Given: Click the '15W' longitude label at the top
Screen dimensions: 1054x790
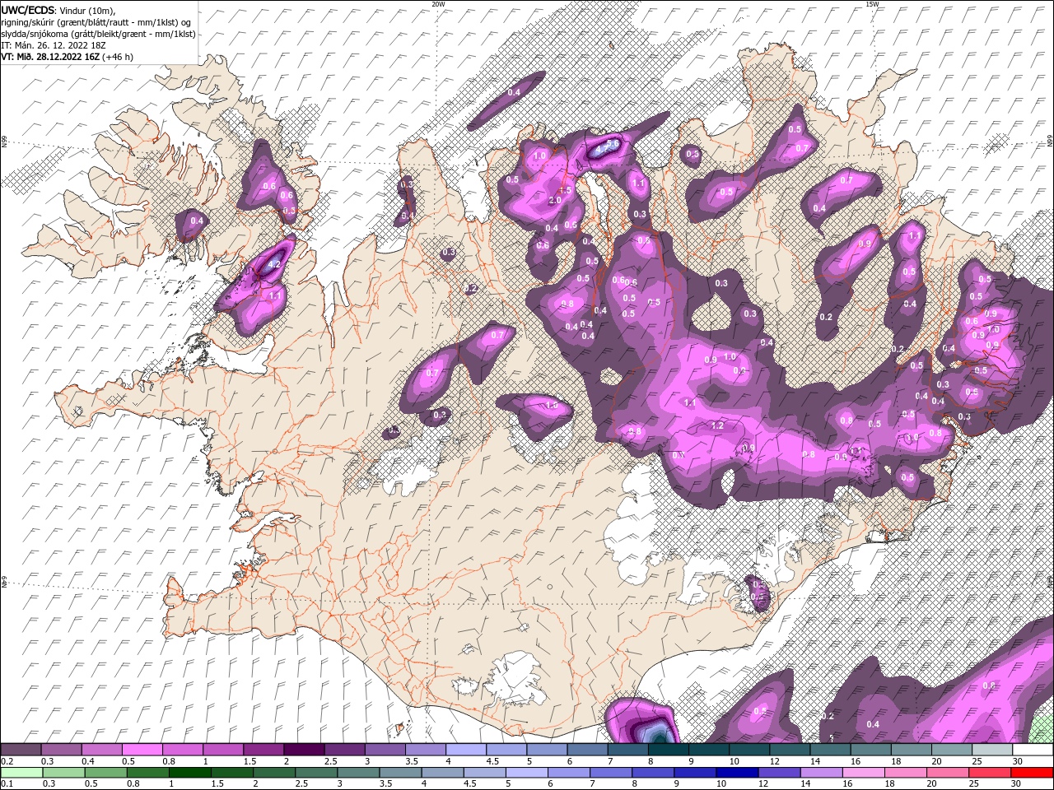Looking at the screenshot, I should (x=872, y=4).
